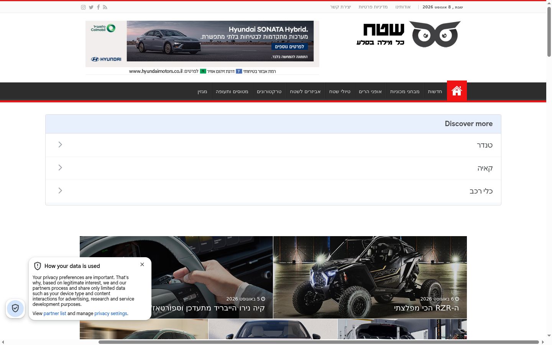Click the scroll down arrow
Screen dimensions: 552x345
click(549, 336)
